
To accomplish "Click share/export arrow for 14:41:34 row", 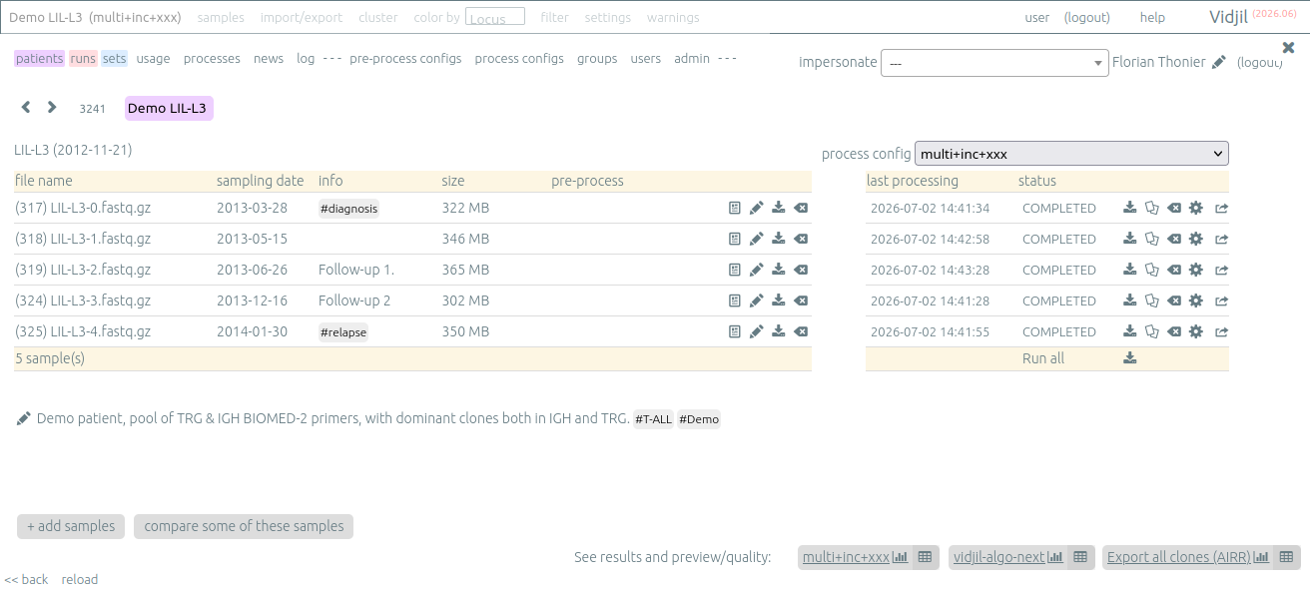I will coord(1221,209).
